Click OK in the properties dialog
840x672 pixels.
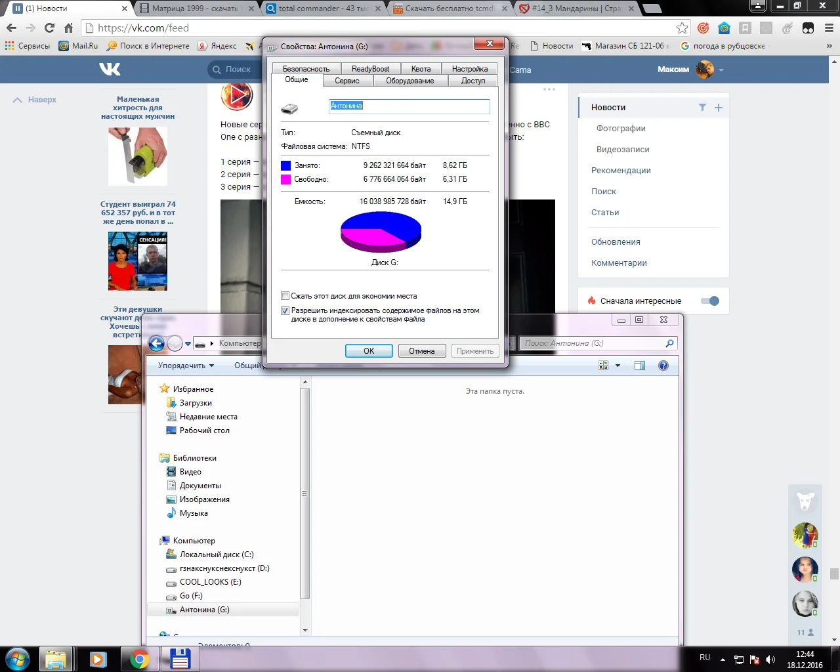[x=369, y=351]
